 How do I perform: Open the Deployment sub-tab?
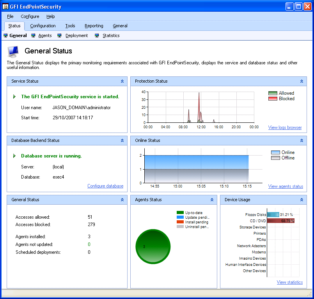(x=77, y=35)
